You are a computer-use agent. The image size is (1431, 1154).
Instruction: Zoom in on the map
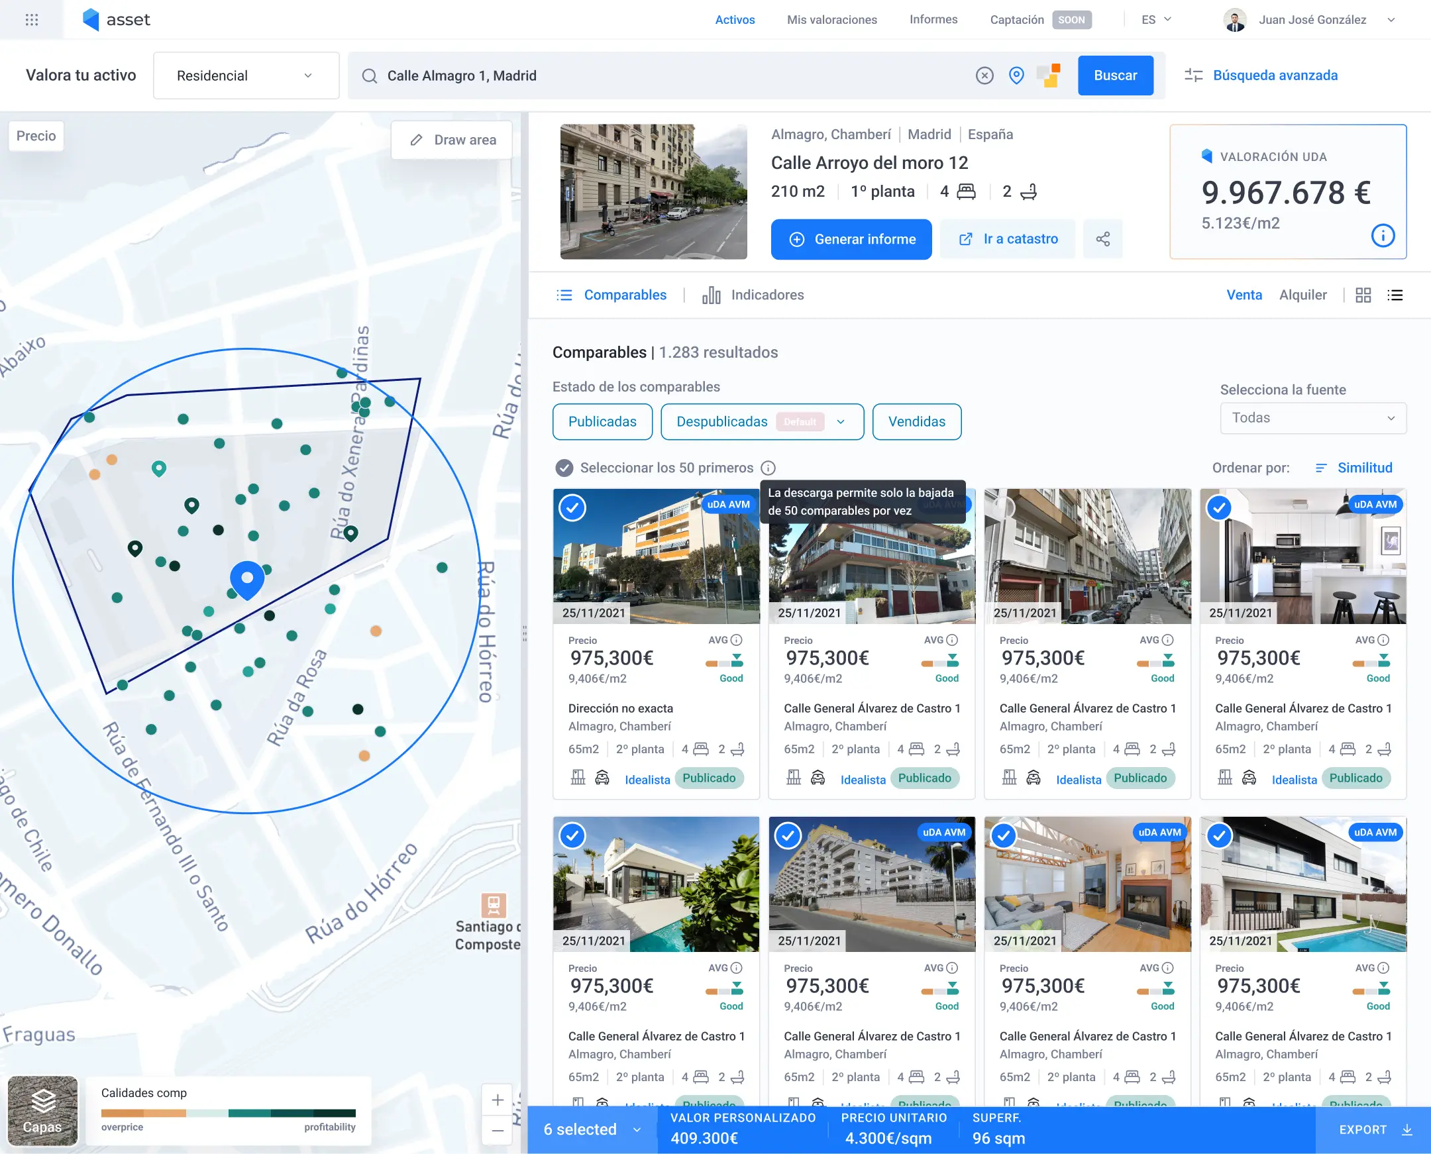tap(497, 1100)
